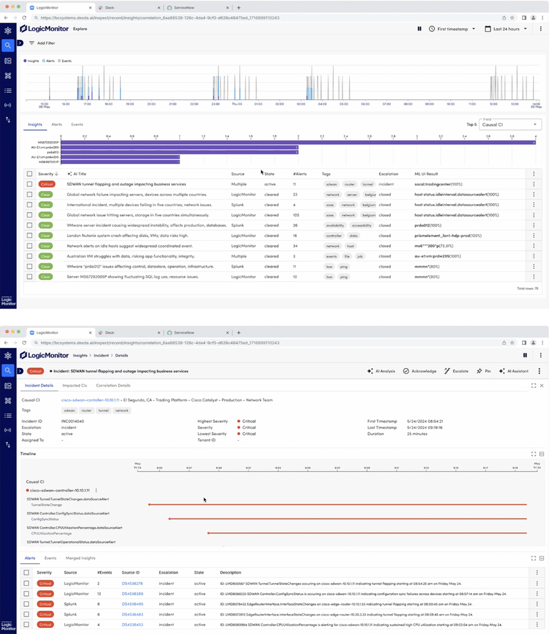
Task: Go to Incident in the breadcrumb
Action: coord(101,356)
